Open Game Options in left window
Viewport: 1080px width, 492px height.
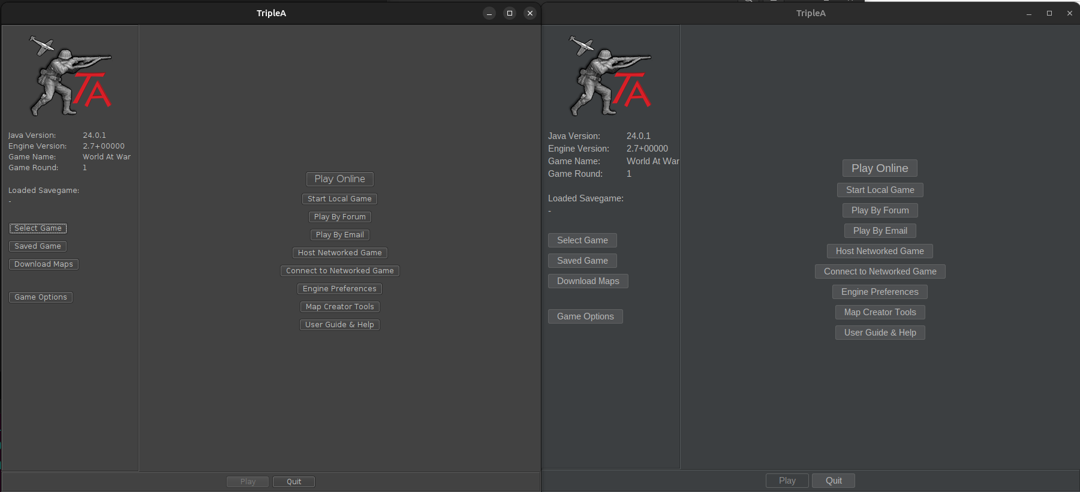pos(40,297)
